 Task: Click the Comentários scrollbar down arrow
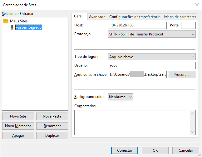pyautogui.click(x=193, y=132)
